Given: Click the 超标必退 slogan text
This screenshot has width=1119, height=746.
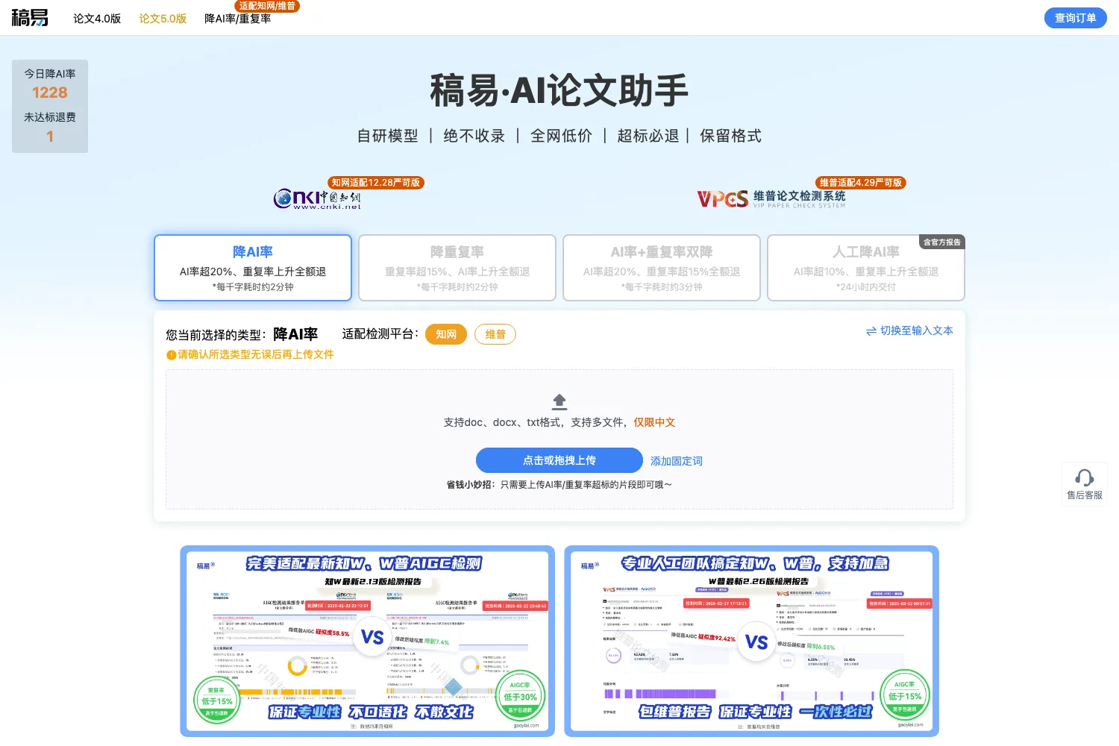Looking at the screenshot, I should coord(648,136).
